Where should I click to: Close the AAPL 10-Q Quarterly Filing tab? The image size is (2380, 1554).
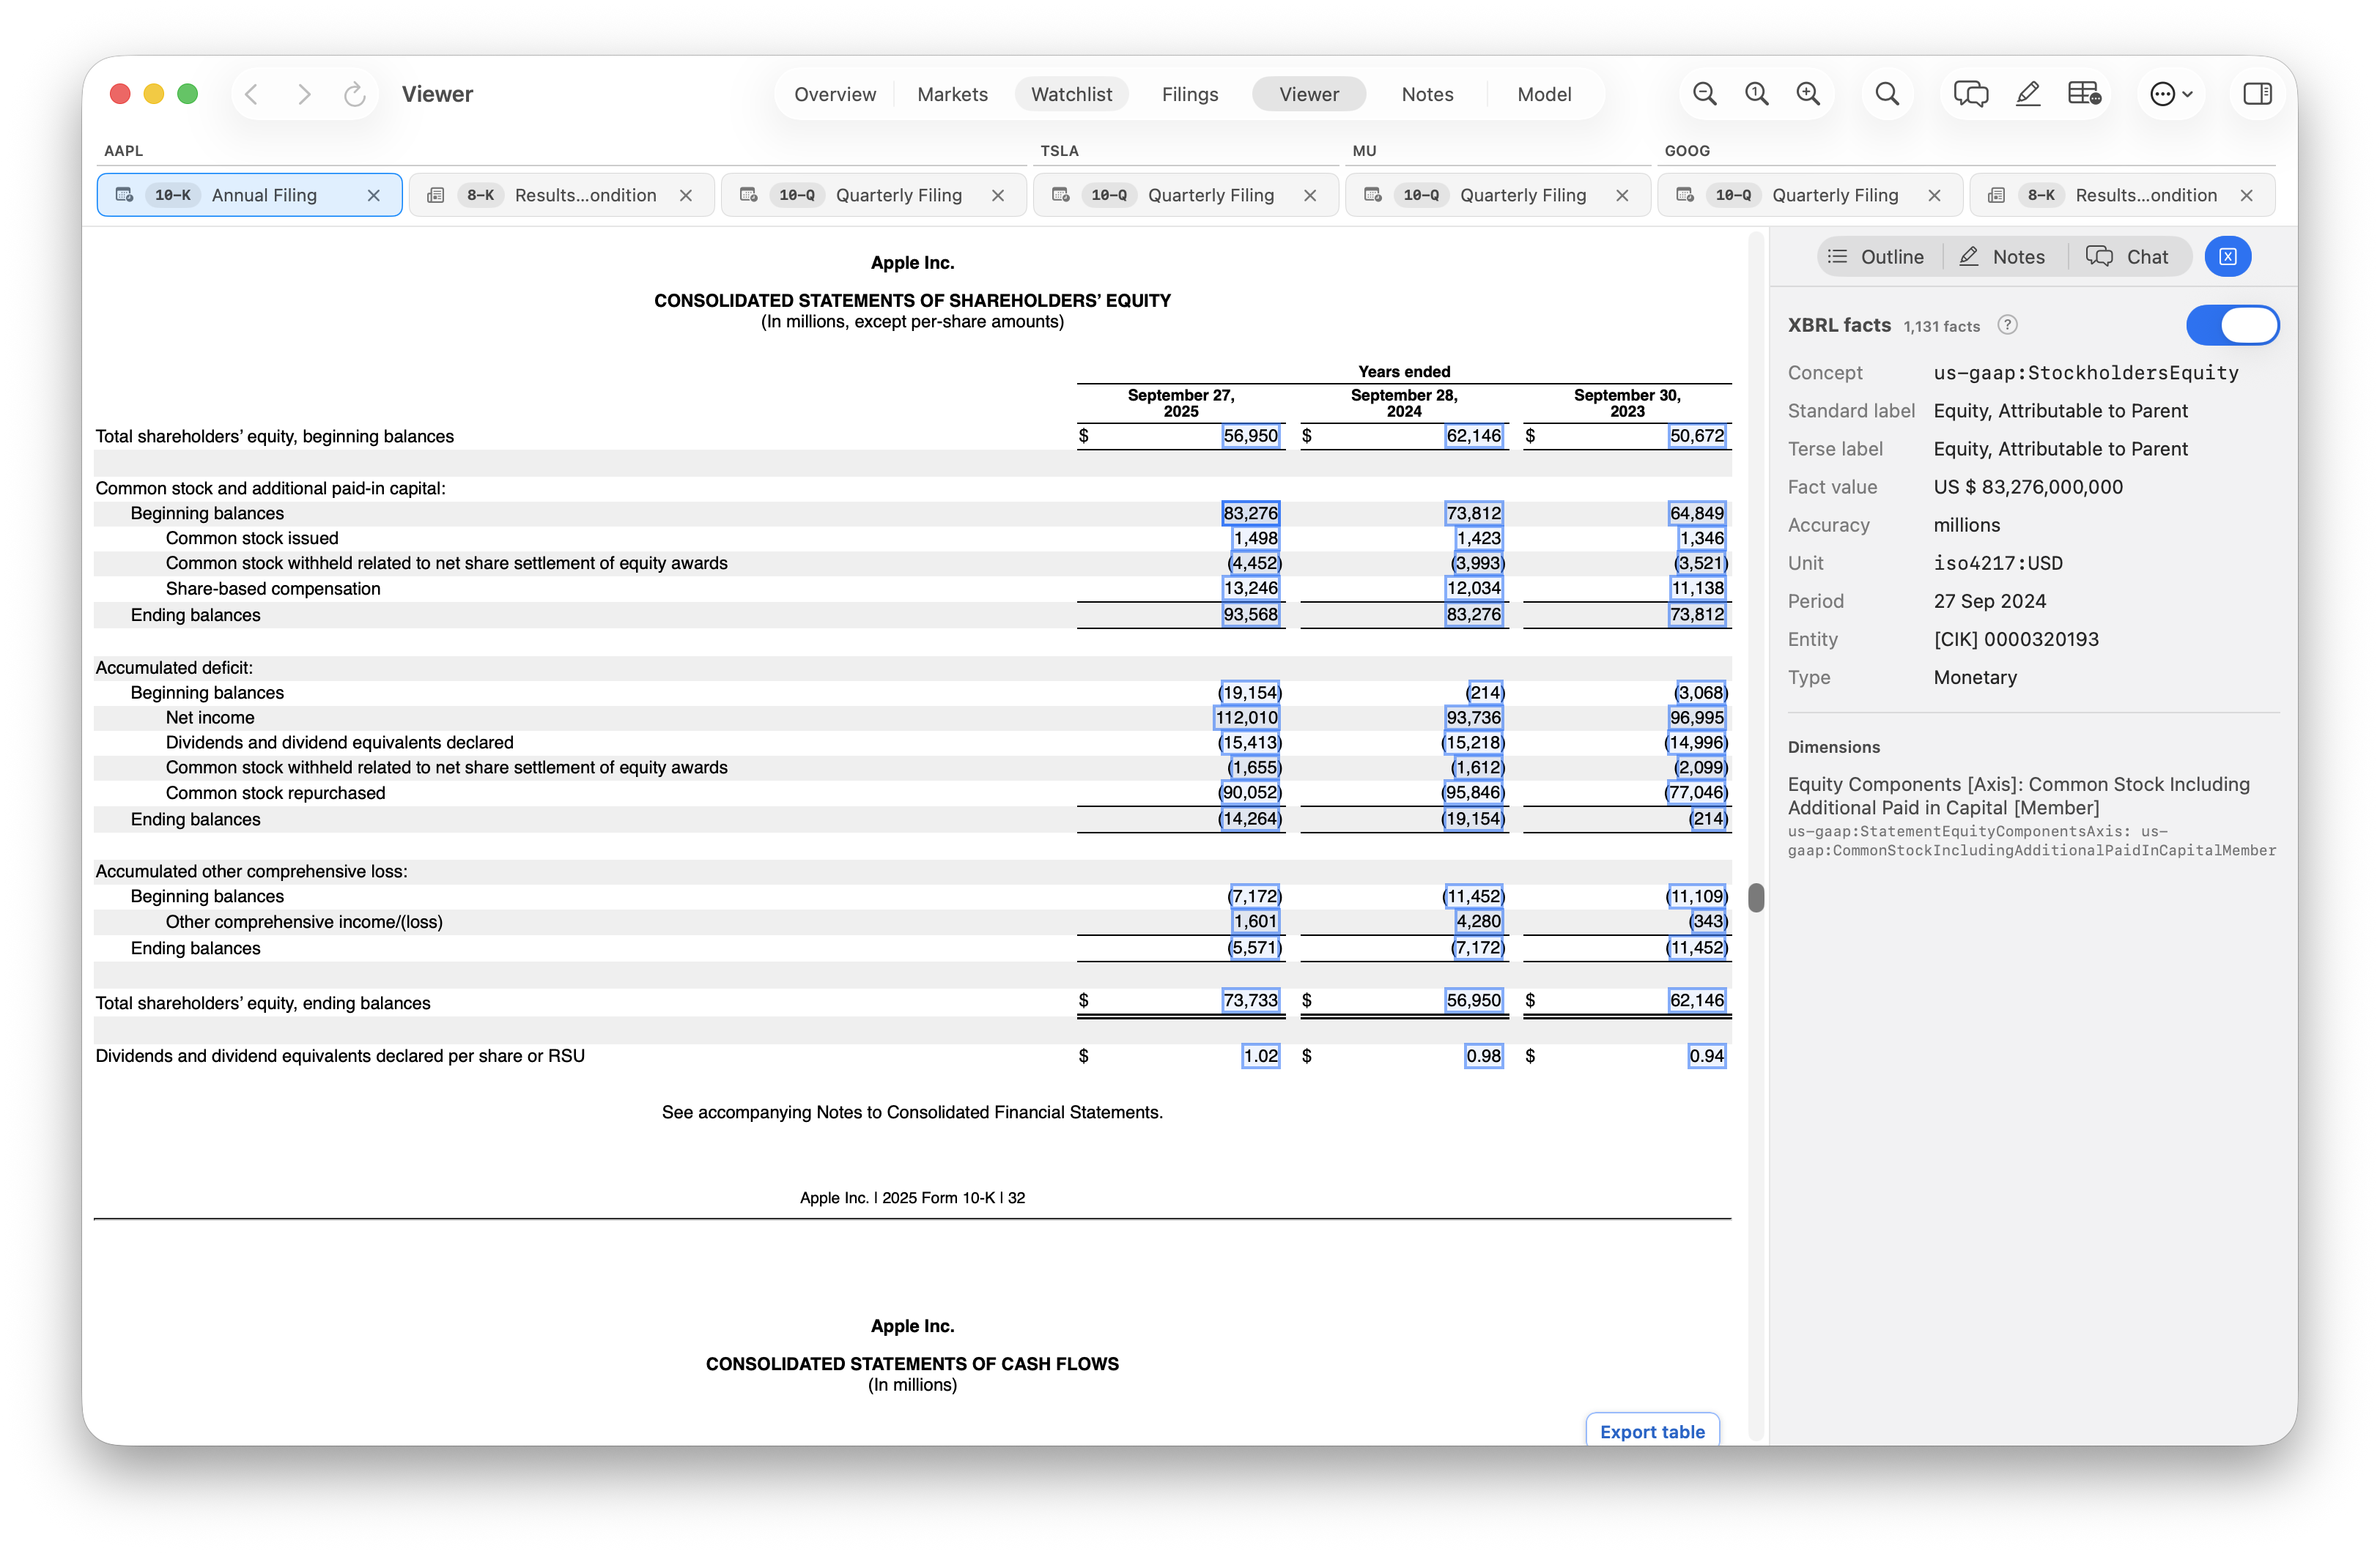pyautogui.click(x=998, y=196)
